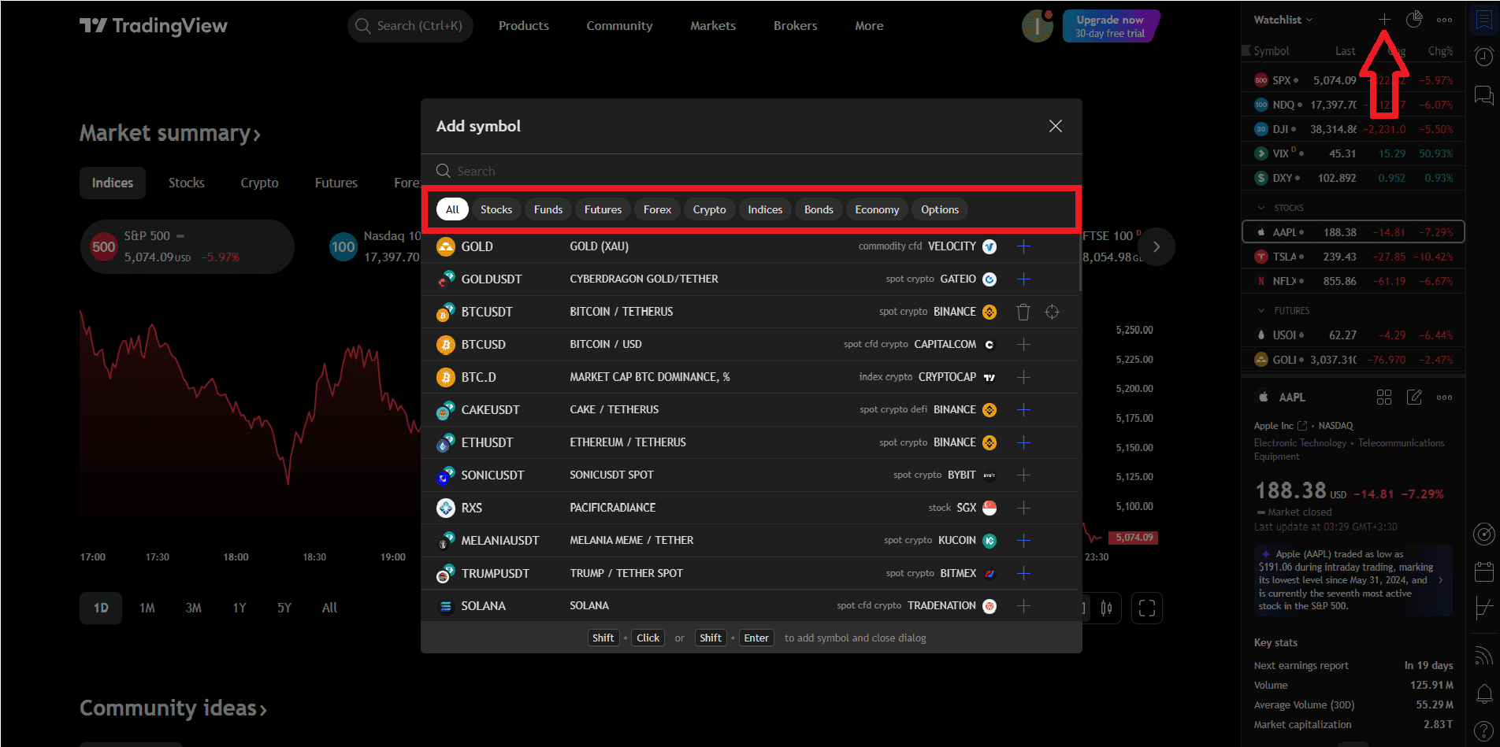
Task: Add GOLD symbol with its plus icon
Action: pos(1023,246)
